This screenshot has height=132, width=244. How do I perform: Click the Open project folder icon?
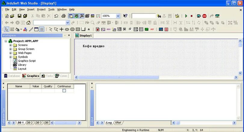click(12, 16)
